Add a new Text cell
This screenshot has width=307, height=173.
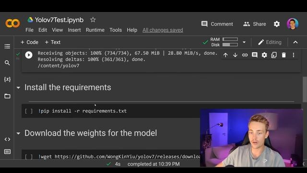tap(52, 42)
